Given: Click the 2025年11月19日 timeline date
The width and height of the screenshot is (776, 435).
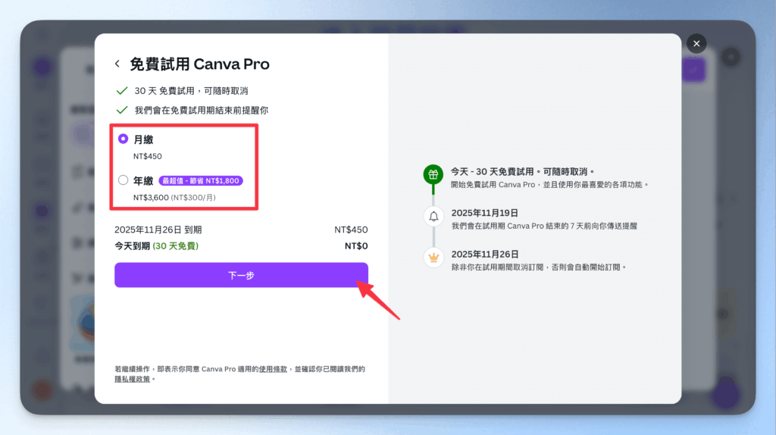Looking at the screenshot, I should click(x=484, y=213).
